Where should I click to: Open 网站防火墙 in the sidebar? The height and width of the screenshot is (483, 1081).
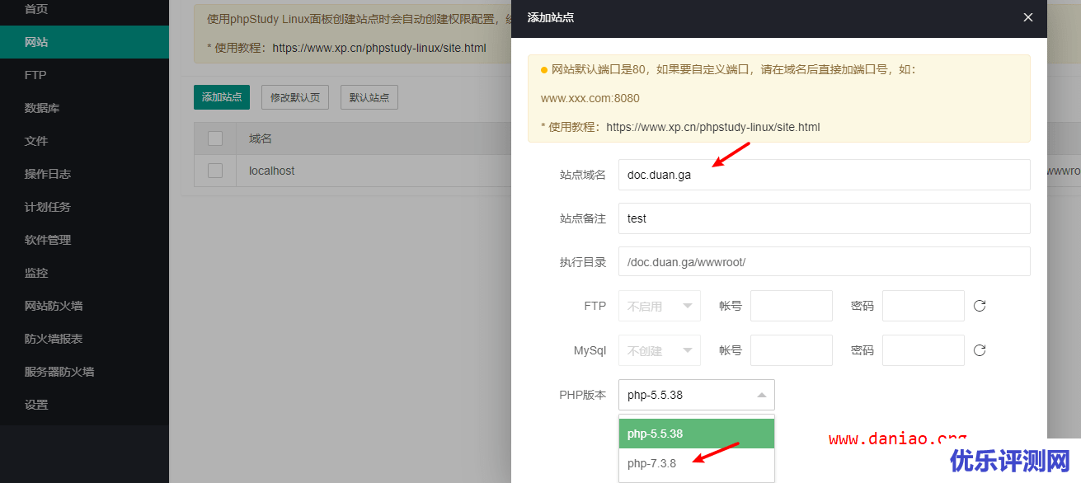(x=46, y=305)
